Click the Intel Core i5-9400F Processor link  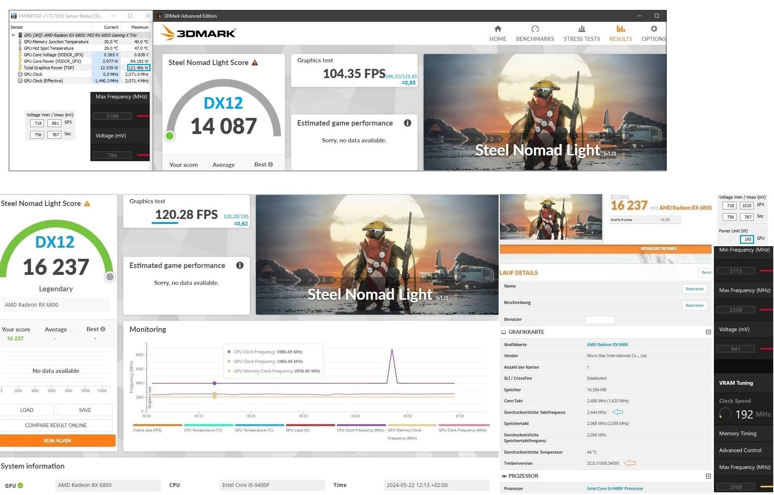(x=615, y=488)
